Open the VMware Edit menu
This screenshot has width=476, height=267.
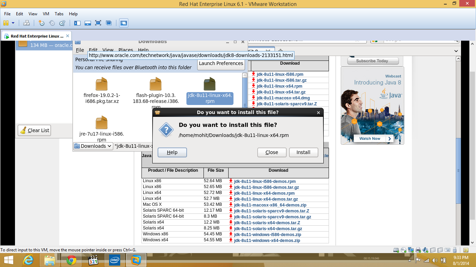point(20,14)
